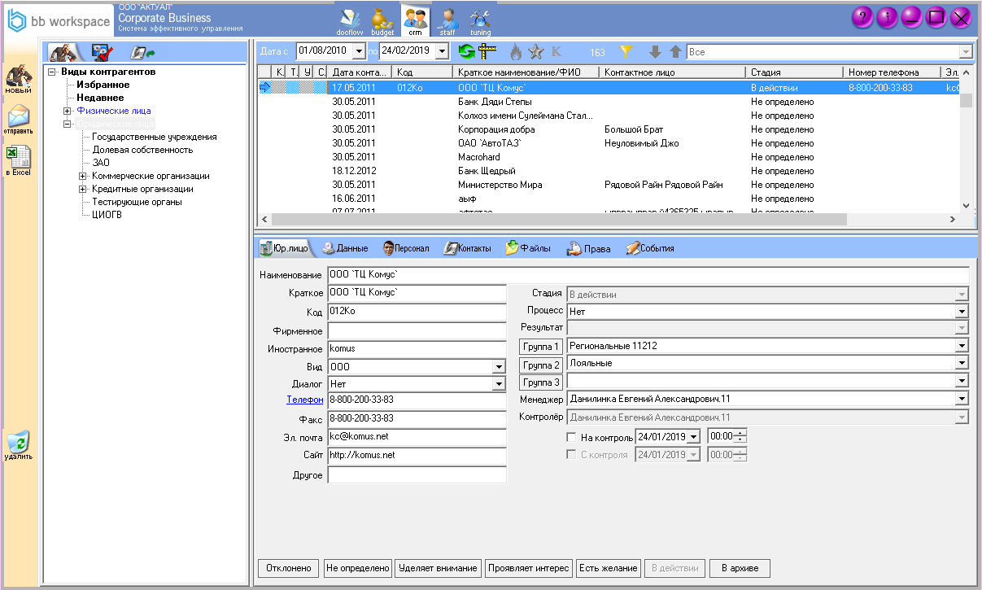
Task: Click the star favorites icon in toolbar
Action: pyautogui.click(x=535, y=52)
